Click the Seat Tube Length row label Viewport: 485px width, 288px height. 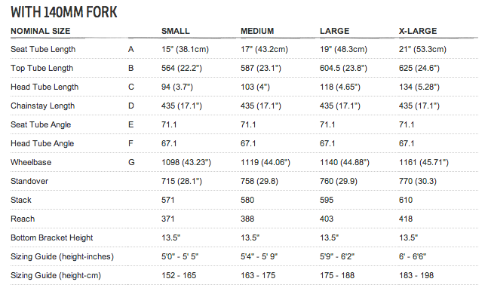coord(43,50)
